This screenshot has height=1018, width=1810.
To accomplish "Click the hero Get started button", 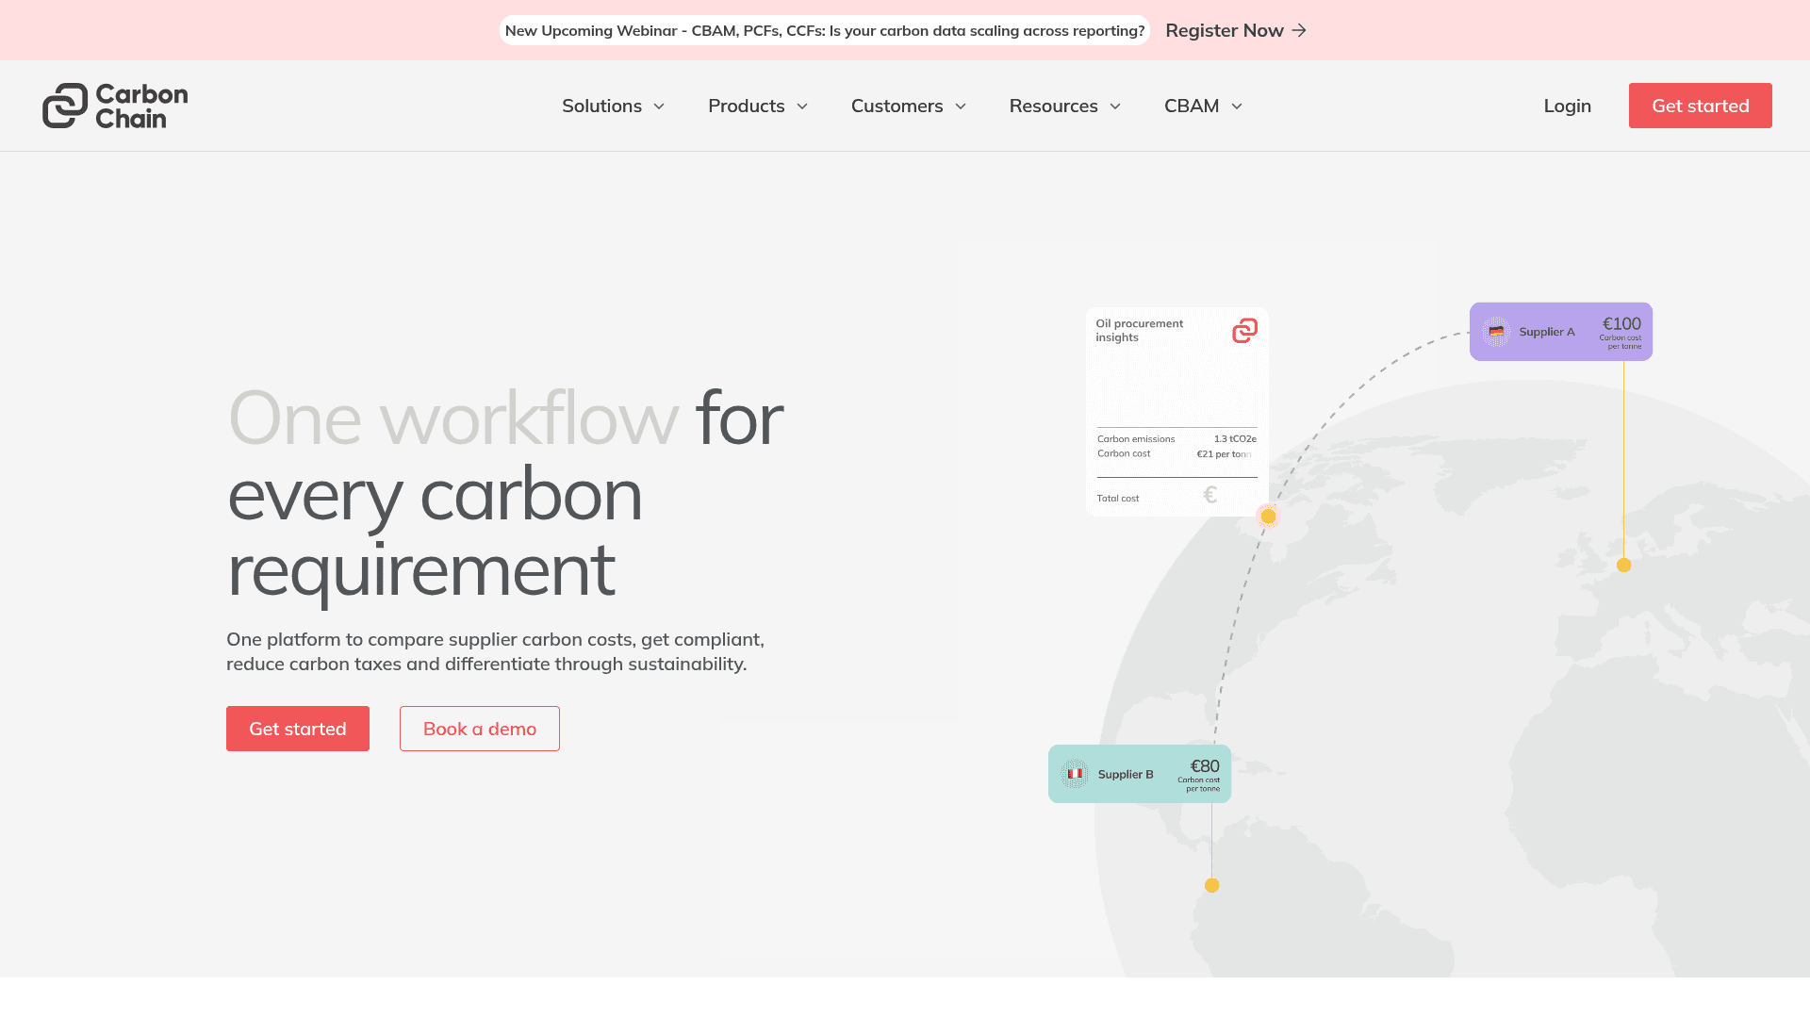I will pyautogui.click(x=298, y=729).
